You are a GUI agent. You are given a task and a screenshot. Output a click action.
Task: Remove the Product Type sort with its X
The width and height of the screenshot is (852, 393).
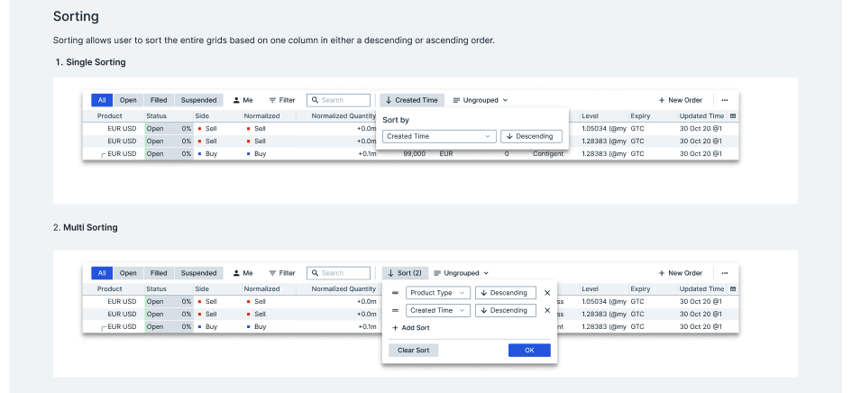(x=547, y=293)
